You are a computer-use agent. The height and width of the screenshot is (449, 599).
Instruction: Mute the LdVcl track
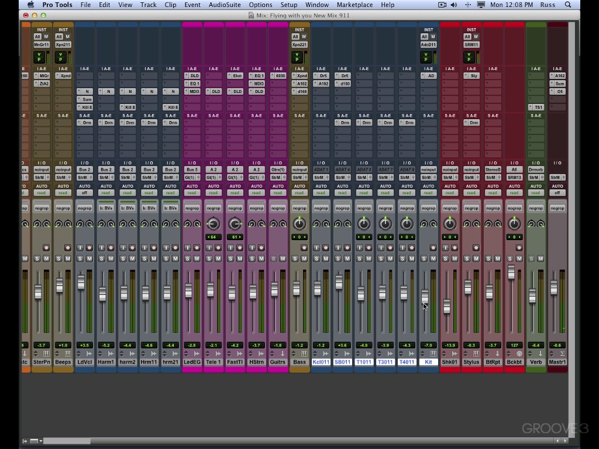(x=89, y=259)
